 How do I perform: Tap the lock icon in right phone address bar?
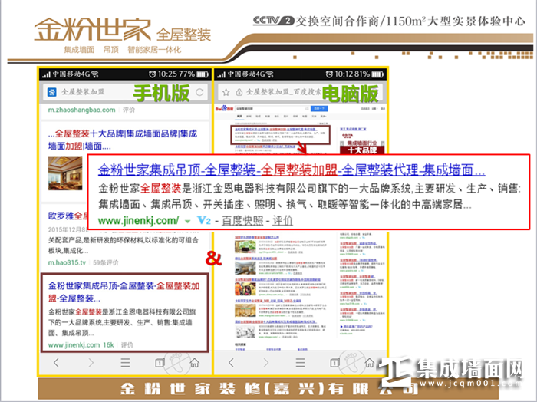tap(239, 92)
